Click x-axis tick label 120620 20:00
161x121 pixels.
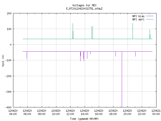click(127, 112)
